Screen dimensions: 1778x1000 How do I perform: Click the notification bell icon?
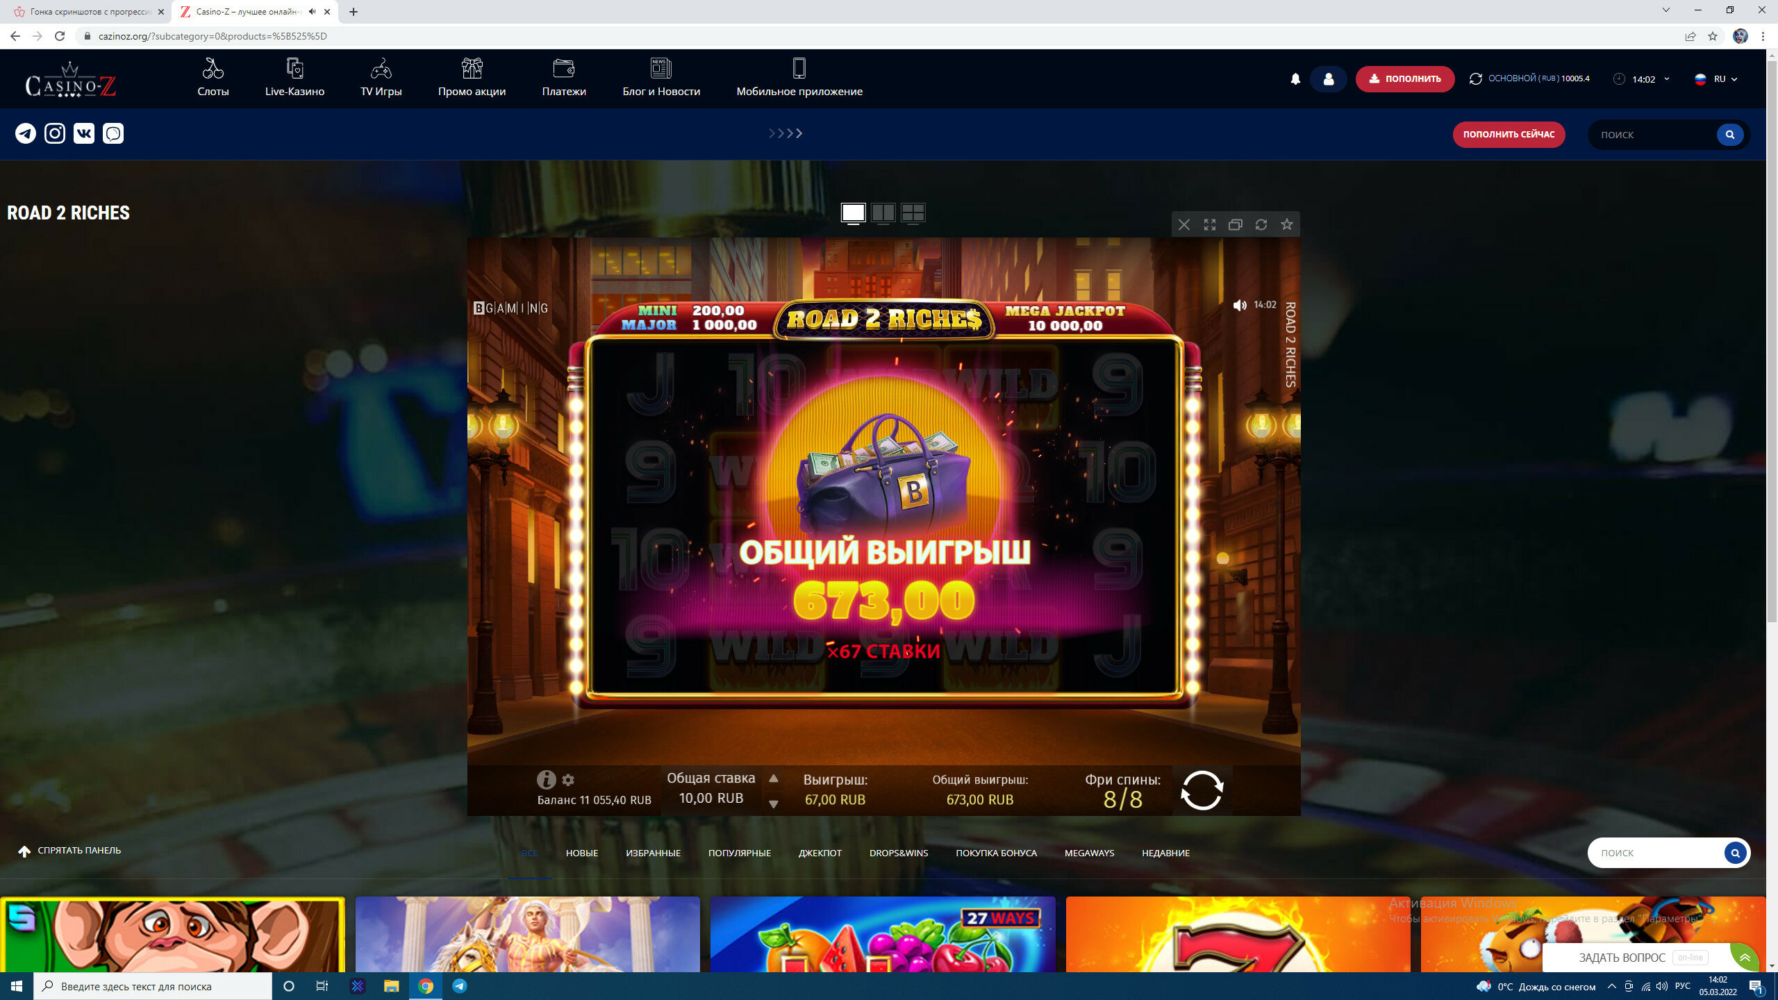pyautogui.click(x=1295, y=79)
